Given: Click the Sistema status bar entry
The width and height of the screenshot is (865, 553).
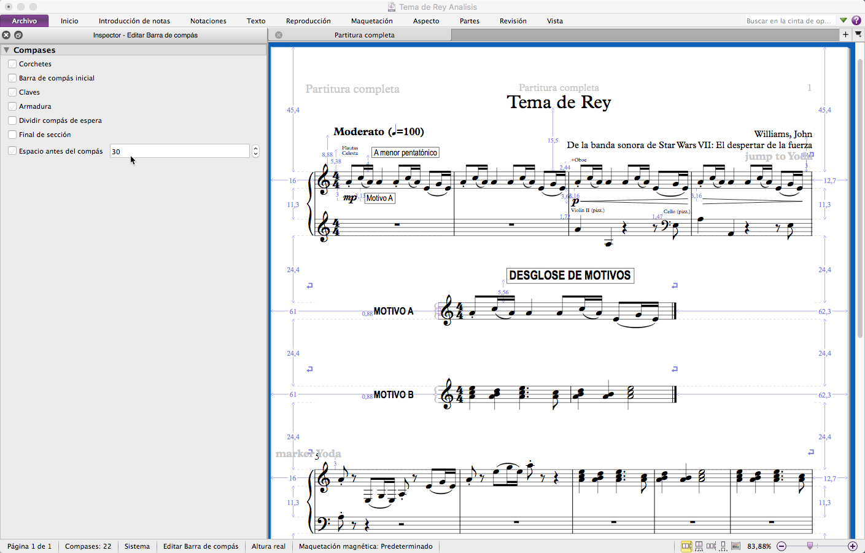Looking at the screenshot, I should [137, 546].
